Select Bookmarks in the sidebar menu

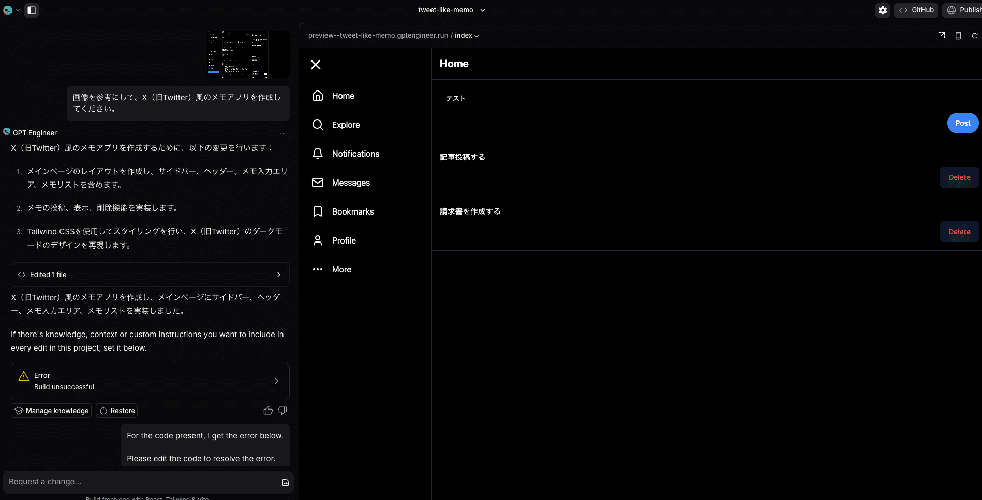click(353, 211)
